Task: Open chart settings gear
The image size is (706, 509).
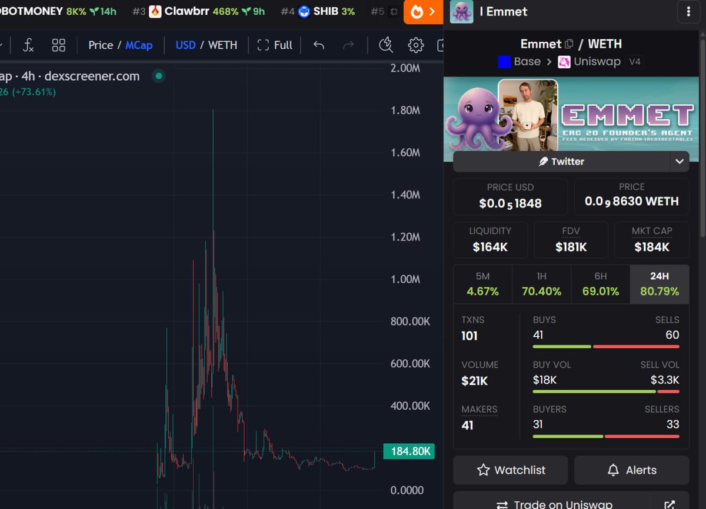Action: [x=416, y=45]
